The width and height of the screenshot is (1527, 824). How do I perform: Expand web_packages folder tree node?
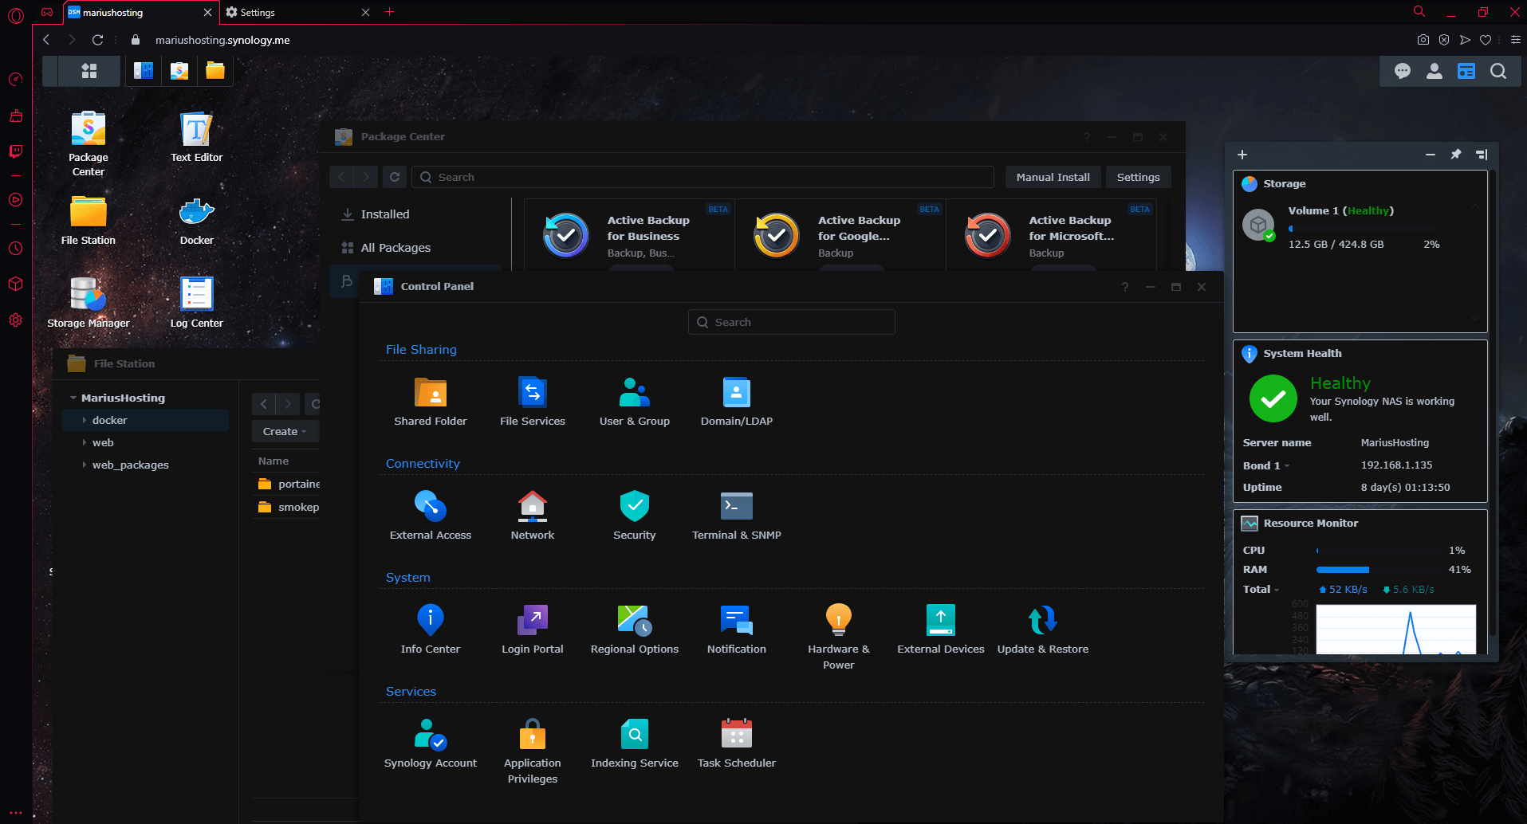tap(85, 465)
